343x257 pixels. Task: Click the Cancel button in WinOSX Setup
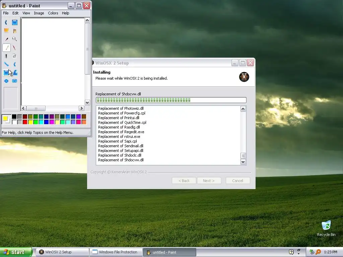pos(237,181)
